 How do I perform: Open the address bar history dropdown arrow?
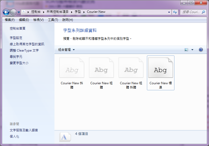coord(169,12)
